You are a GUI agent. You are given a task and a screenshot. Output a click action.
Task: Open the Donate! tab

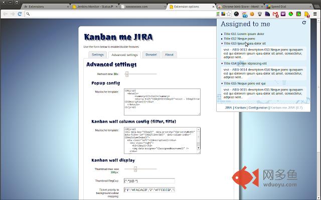[x=151, y=54]
